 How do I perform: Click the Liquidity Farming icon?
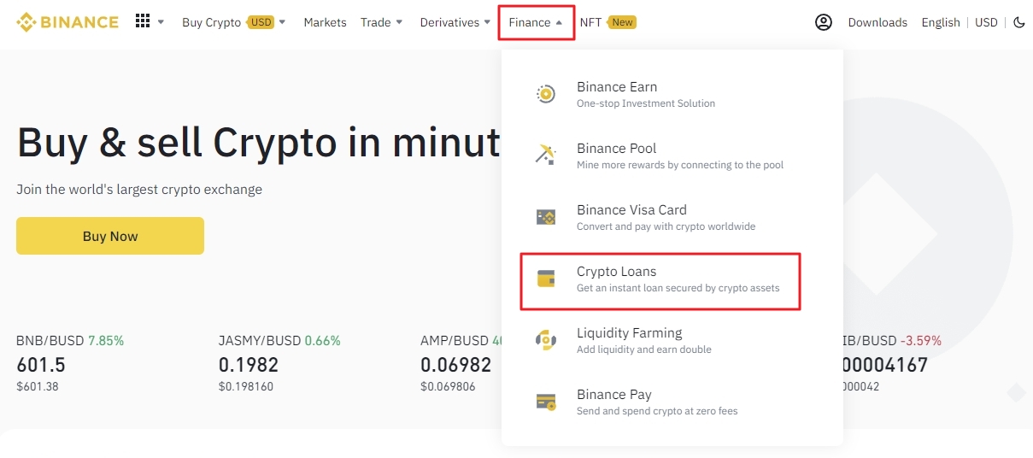546,340
